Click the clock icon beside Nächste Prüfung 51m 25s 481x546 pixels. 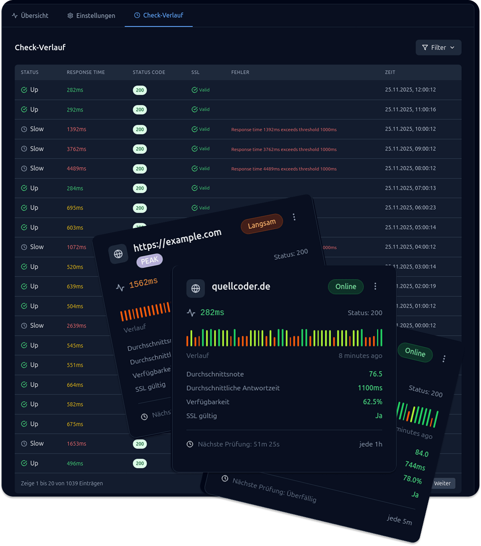point(190,444)
